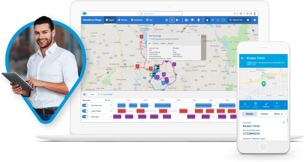Select the rectangle selection tool
306x162 pixels.
click(x=223, y=20)
